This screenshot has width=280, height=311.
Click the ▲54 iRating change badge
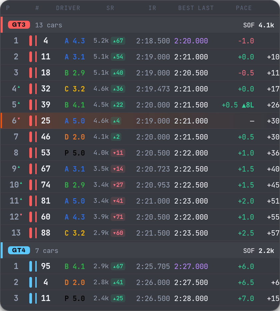pyautogui.click(x=118, y=57)
